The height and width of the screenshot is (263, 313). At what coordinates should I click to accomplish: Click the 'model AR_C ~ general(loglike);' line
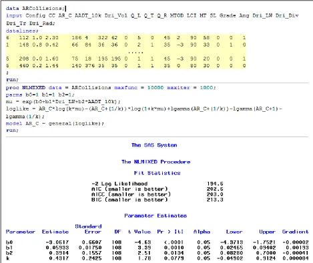[55, 123]
